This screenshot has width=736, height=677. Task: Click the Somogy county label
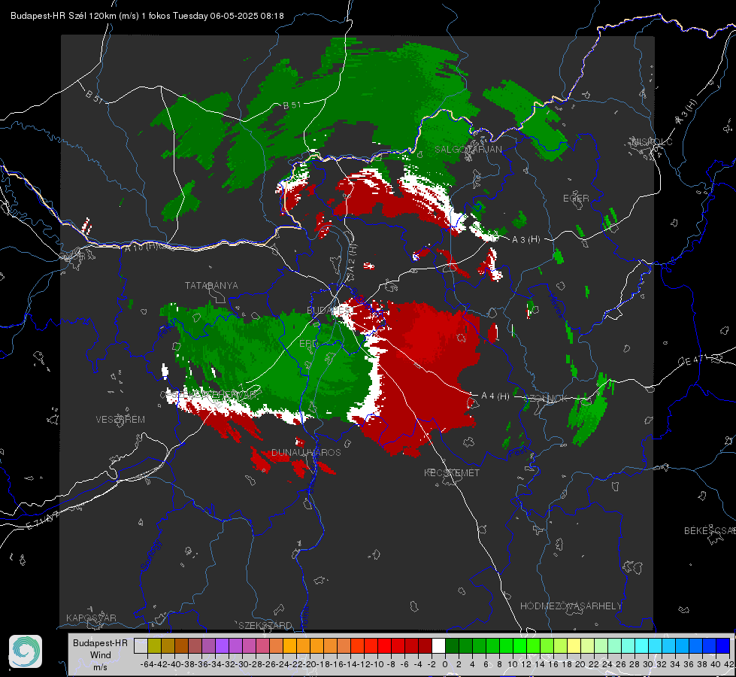click(150, 555)
